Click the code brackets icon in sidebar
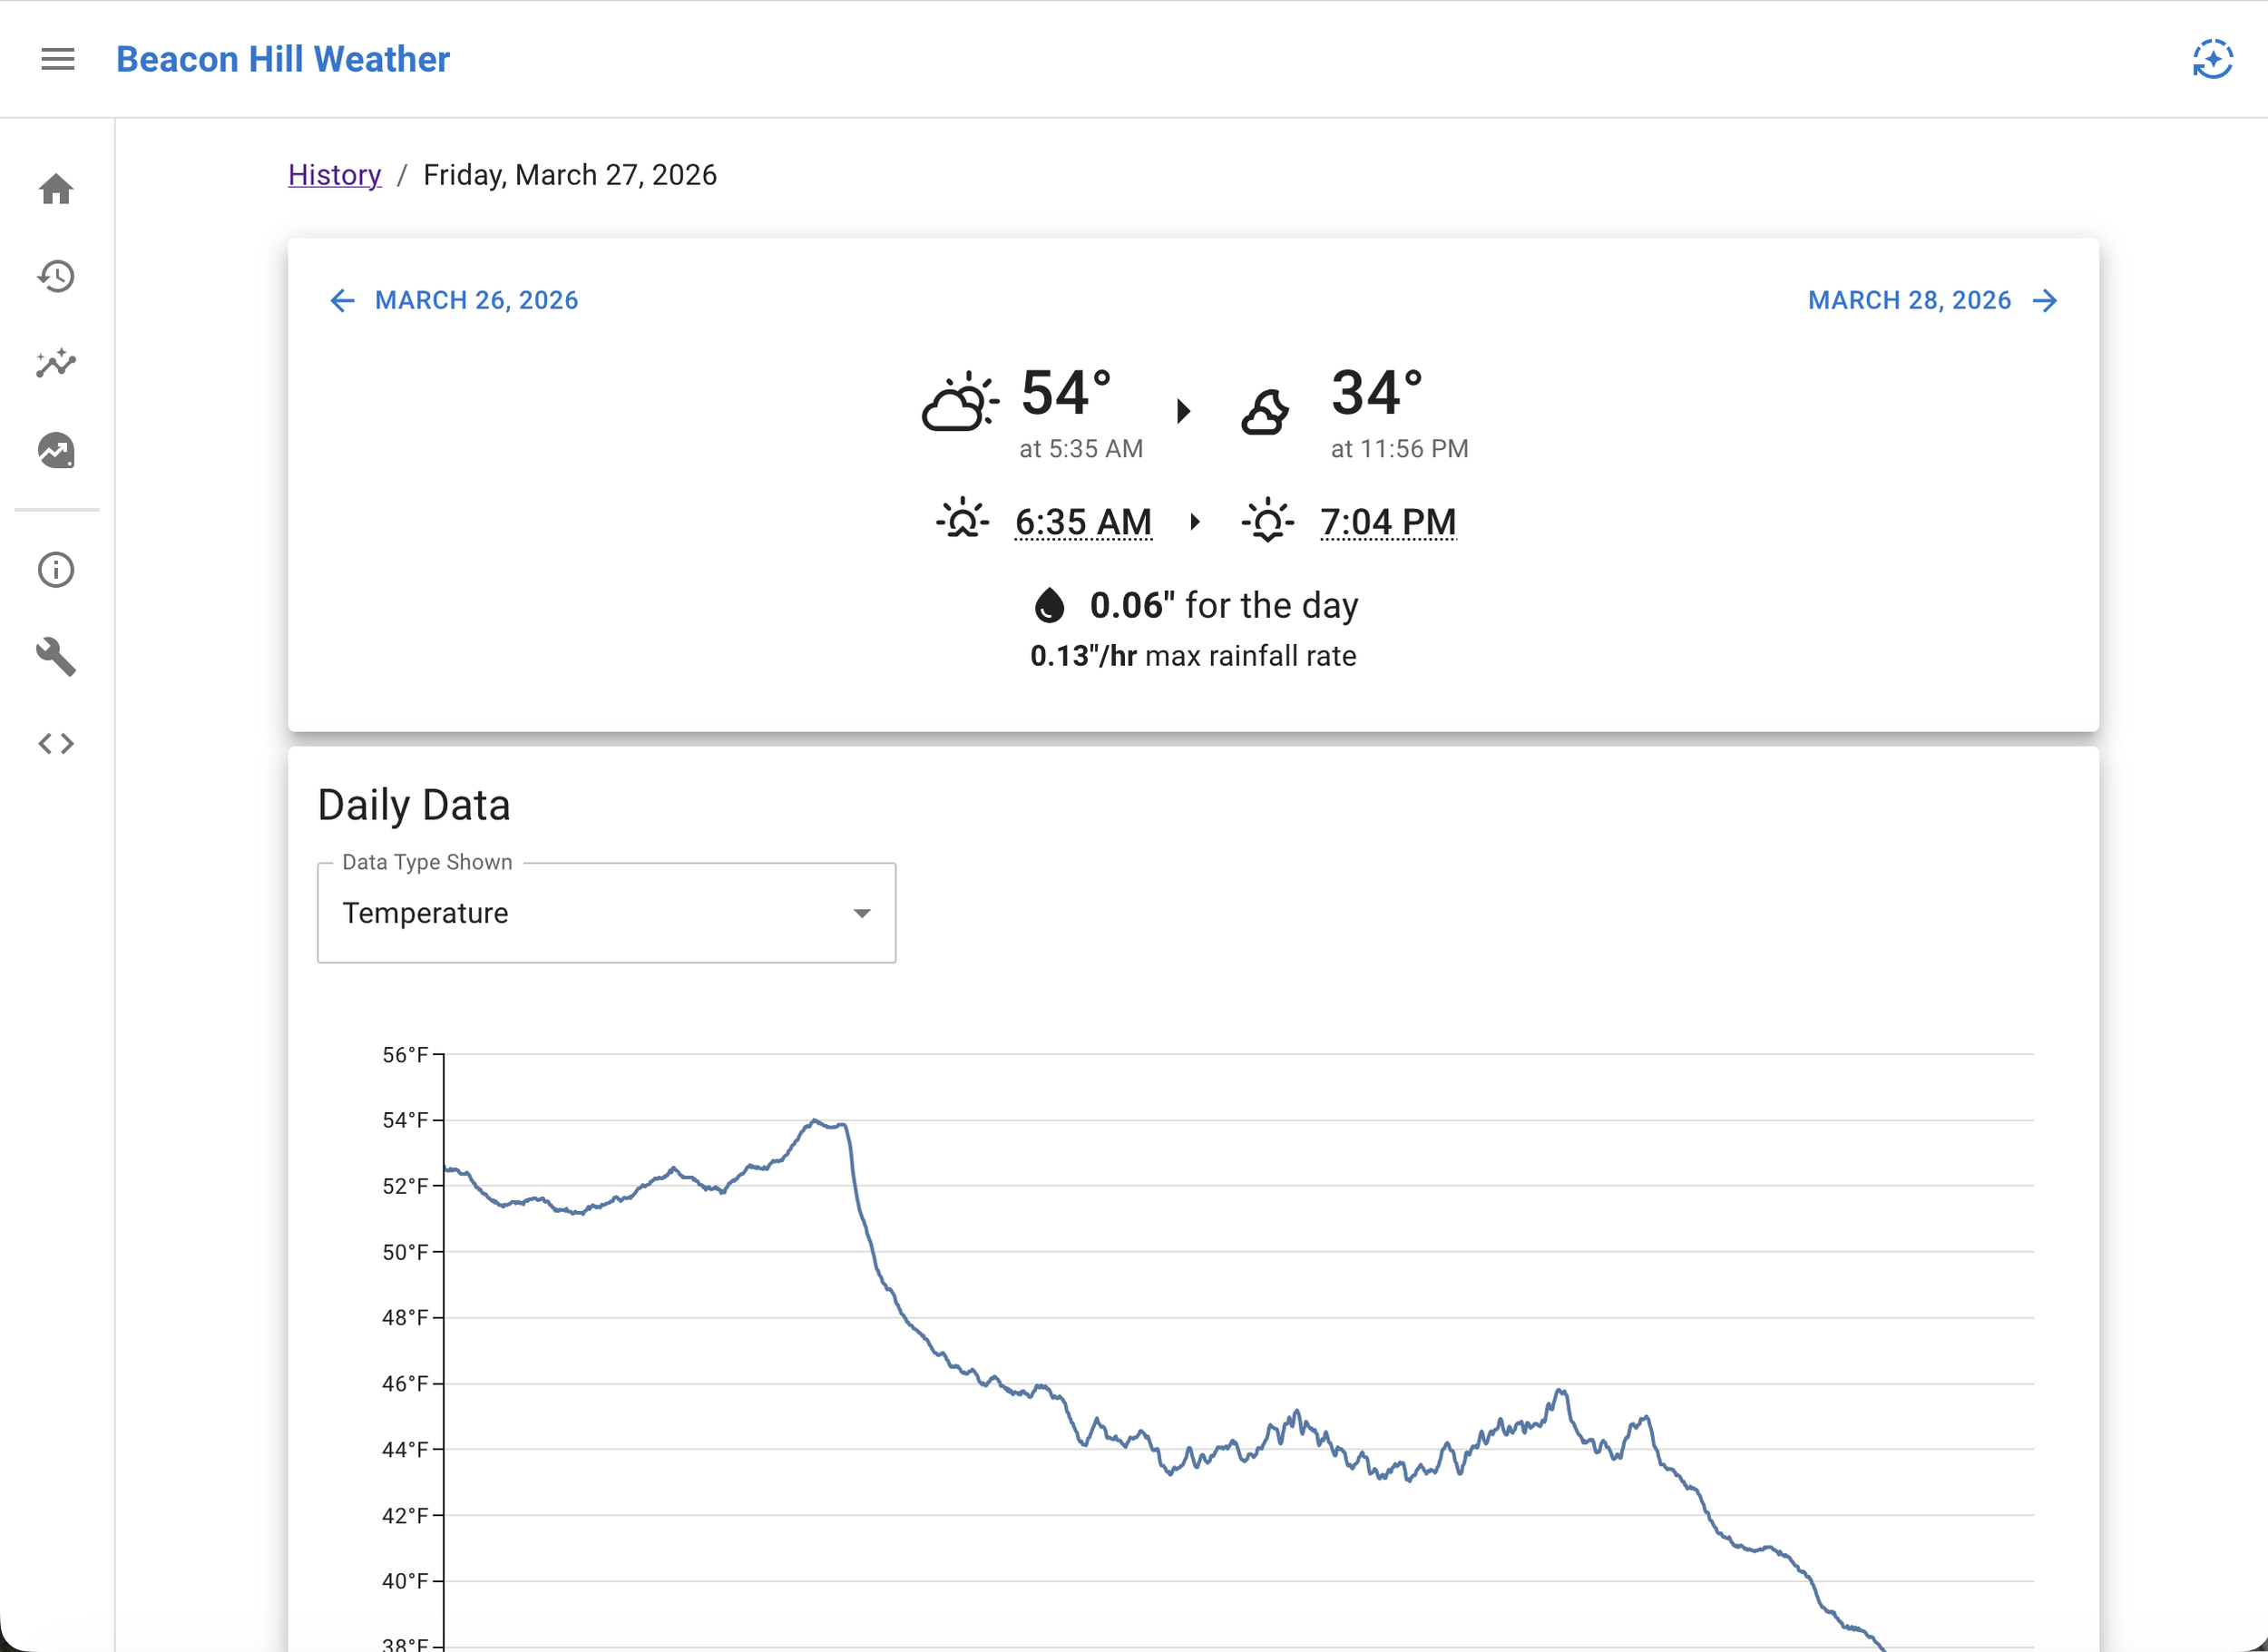The width and height of the screenshot is (2268, 1652). tap(57, 743)
